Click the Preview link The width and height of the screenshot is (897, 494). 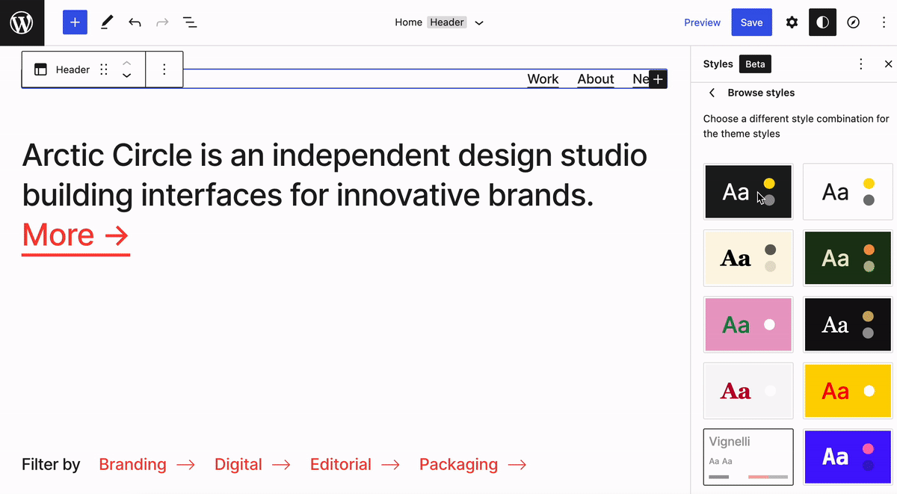[702, 22]
